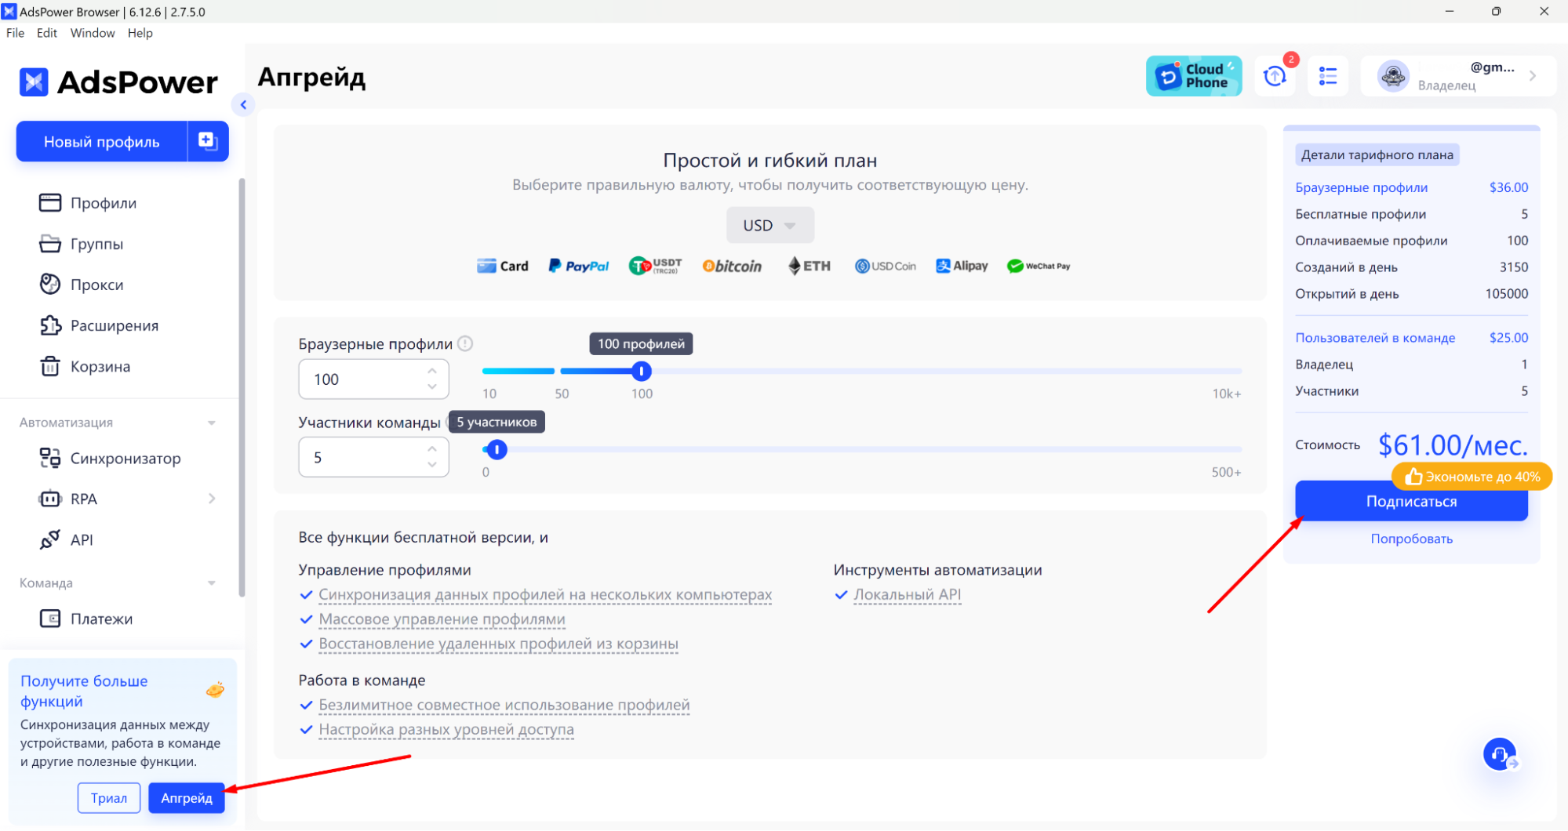Click Синхронизация данных профилей feature link
Image resolution: width=1568 pixels, height=831 pixels.
(545, 595)
